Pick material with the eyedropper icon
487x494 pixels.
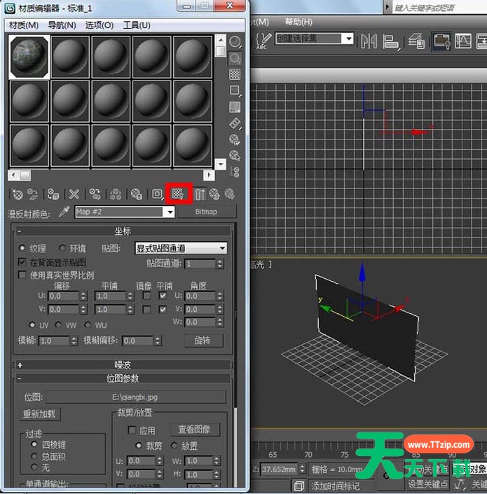pyautogui.click(x=64, y=212)
